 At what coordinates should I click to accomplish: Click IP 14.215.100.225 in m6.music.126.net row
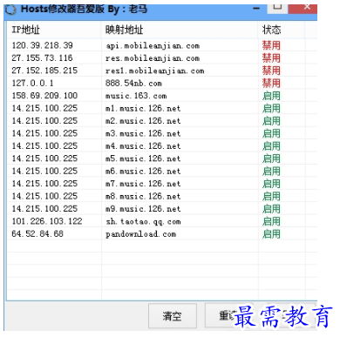44,171
